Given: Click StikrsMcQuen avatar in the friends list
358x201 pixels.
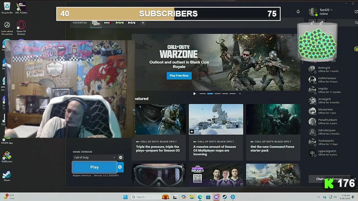Looking at the screenshot, I should coord(312,132).
